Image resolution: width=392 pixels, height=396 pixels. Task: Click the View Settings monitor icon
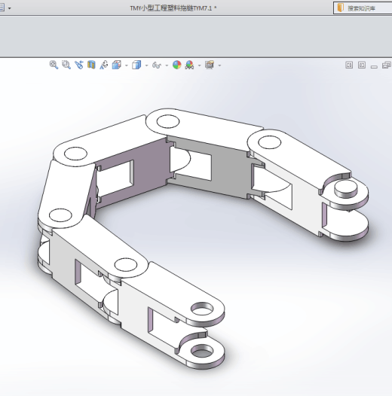point(210,65)
